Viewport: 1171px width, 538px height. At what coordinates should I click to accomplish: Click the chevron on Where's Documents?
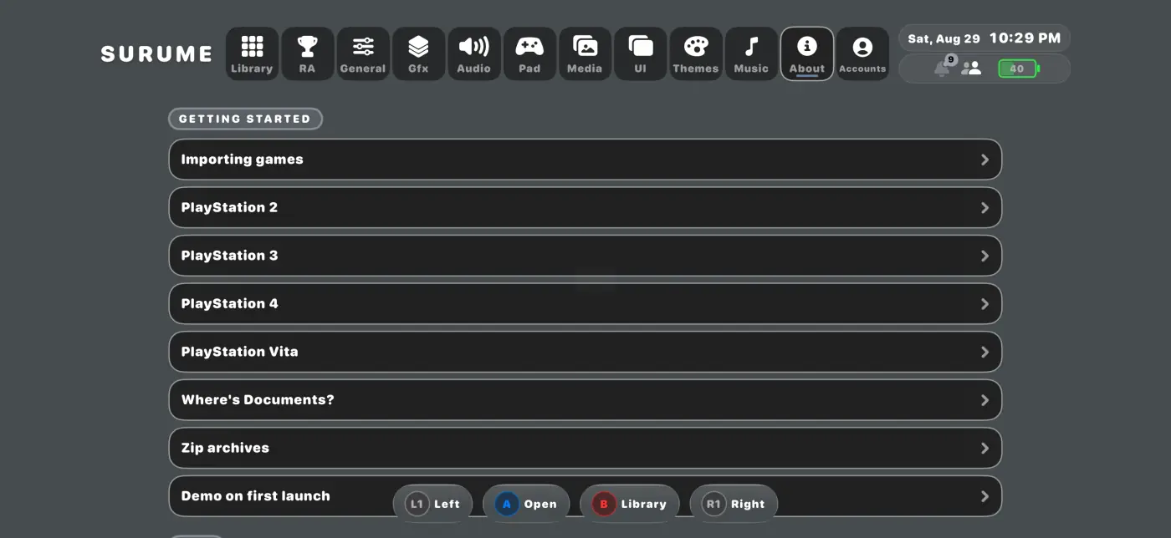pyautogui.click(x=984, y=400)
